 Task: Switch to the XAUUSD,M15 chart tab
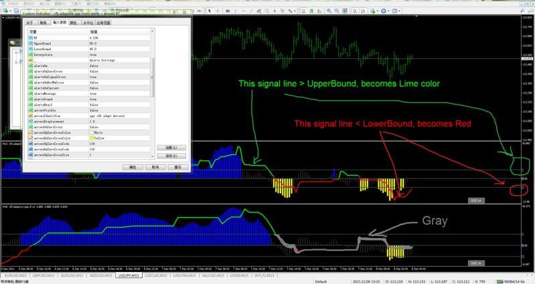click(x=212, y=275)
